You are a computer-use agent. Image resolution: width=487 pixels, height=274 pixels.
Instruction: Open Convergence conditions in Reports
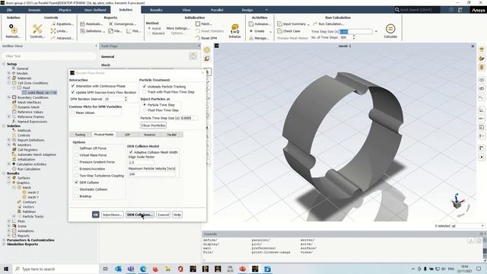[122, 24]
